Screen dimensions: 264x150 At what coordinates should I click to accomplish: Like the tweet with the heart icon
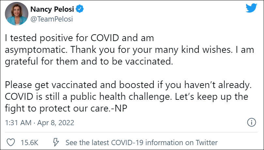click(11, 142)
